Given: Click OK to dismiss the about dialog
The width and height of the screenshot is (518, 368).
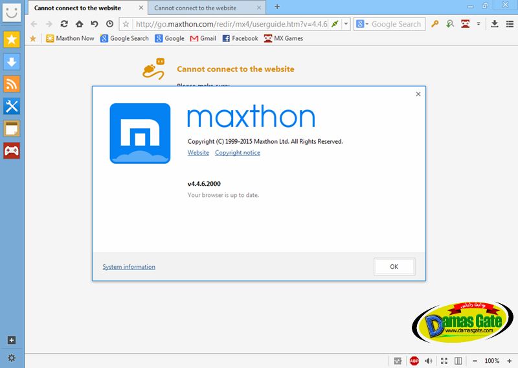Looking at the screenshot, I should [394, 266].
